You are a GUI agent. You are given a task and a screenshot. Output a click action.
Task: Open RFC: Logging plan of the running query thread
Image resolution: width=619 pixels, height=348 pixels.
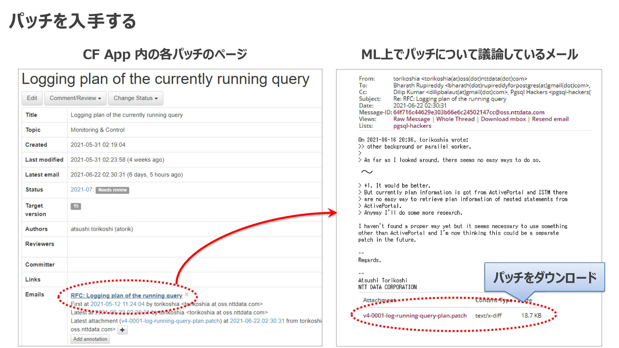[126, 295]
